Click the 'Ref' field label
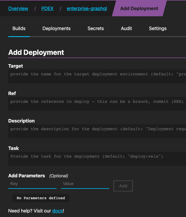 point(12,93)
